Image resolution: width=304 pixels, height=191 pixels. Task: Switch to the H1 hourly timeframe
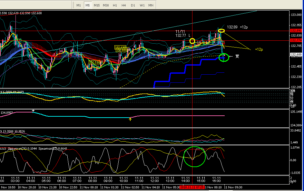115,5
